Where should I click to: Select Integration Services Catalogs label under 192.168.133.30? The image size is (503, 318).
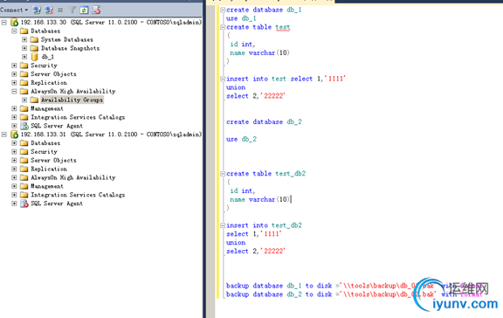tap(78, 117)
